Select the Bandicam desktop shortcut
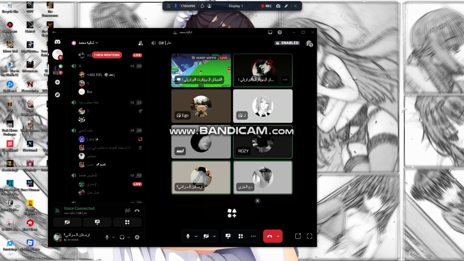 coord(10,27)
